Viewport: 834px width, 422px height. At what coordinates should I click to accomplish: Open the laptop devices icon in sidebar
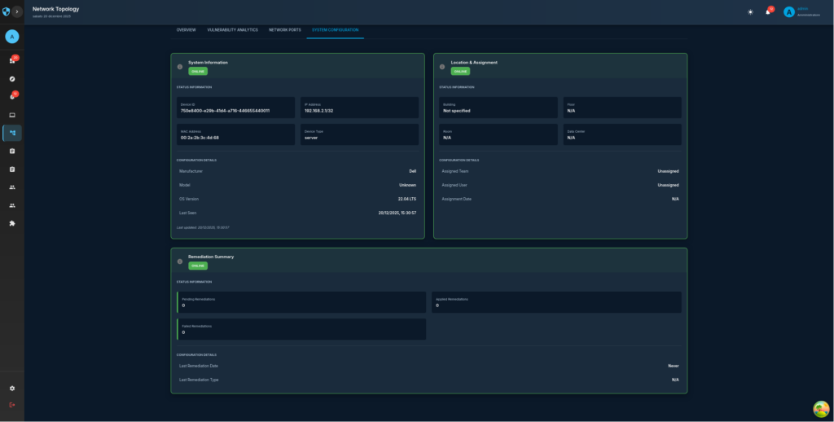click(12, 115)
